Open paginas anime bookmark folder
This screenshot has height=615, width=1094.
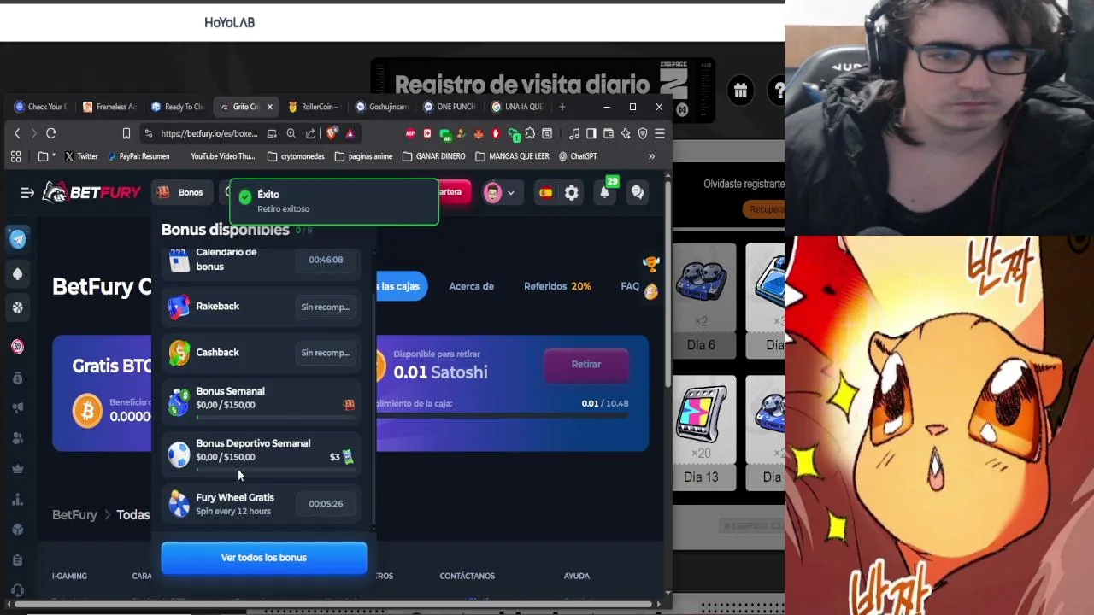pyautogui.click(x=364, y=156)
